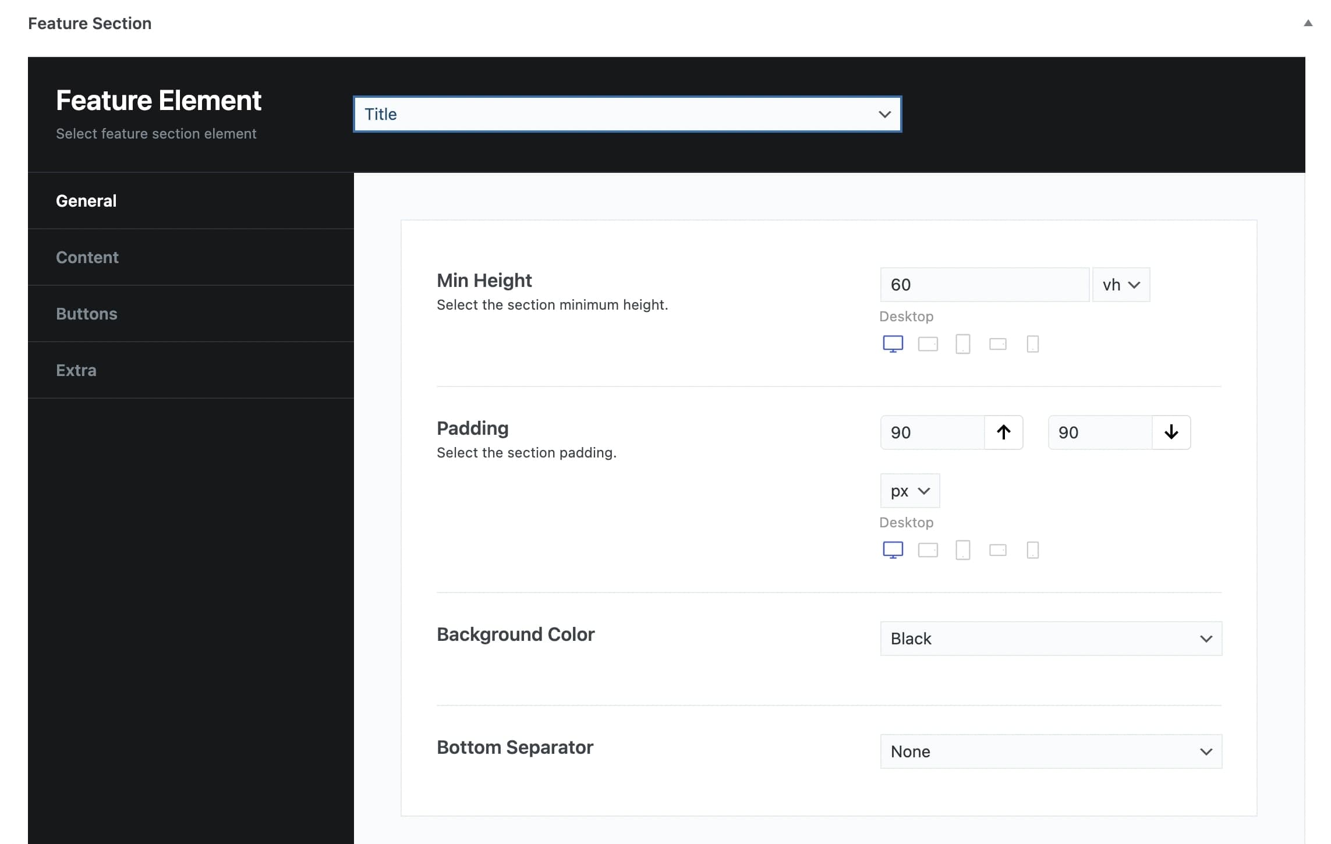Open the Feature Element Title dropdown
1331x844 pixels.
tap(627, 114)
